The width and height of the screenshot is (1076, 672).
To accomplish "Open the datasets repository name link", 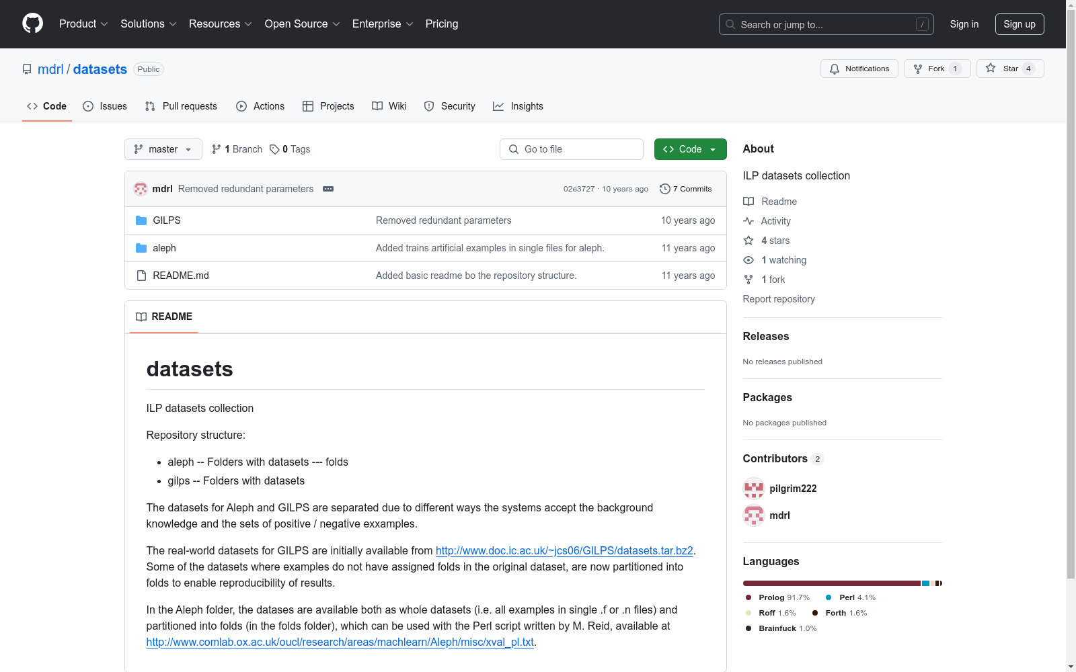I will tap(100, 69).
